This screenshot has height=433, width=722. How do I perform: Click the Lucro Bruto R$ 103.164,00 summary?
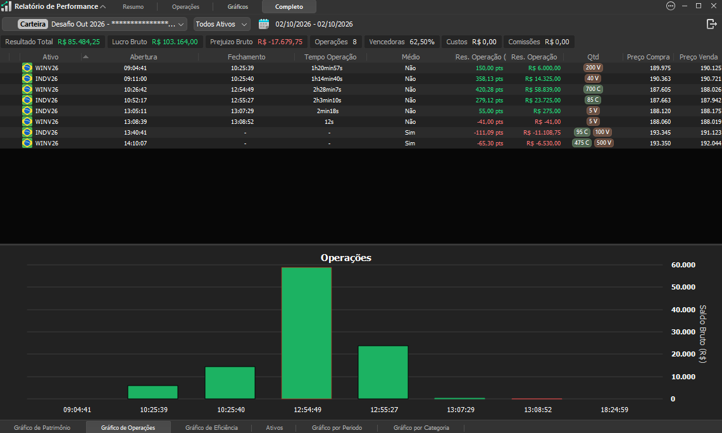154,42
